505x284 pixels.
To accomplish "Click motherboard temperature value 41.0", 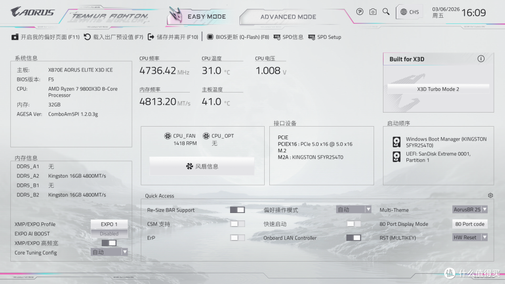I will coord(212,102).
